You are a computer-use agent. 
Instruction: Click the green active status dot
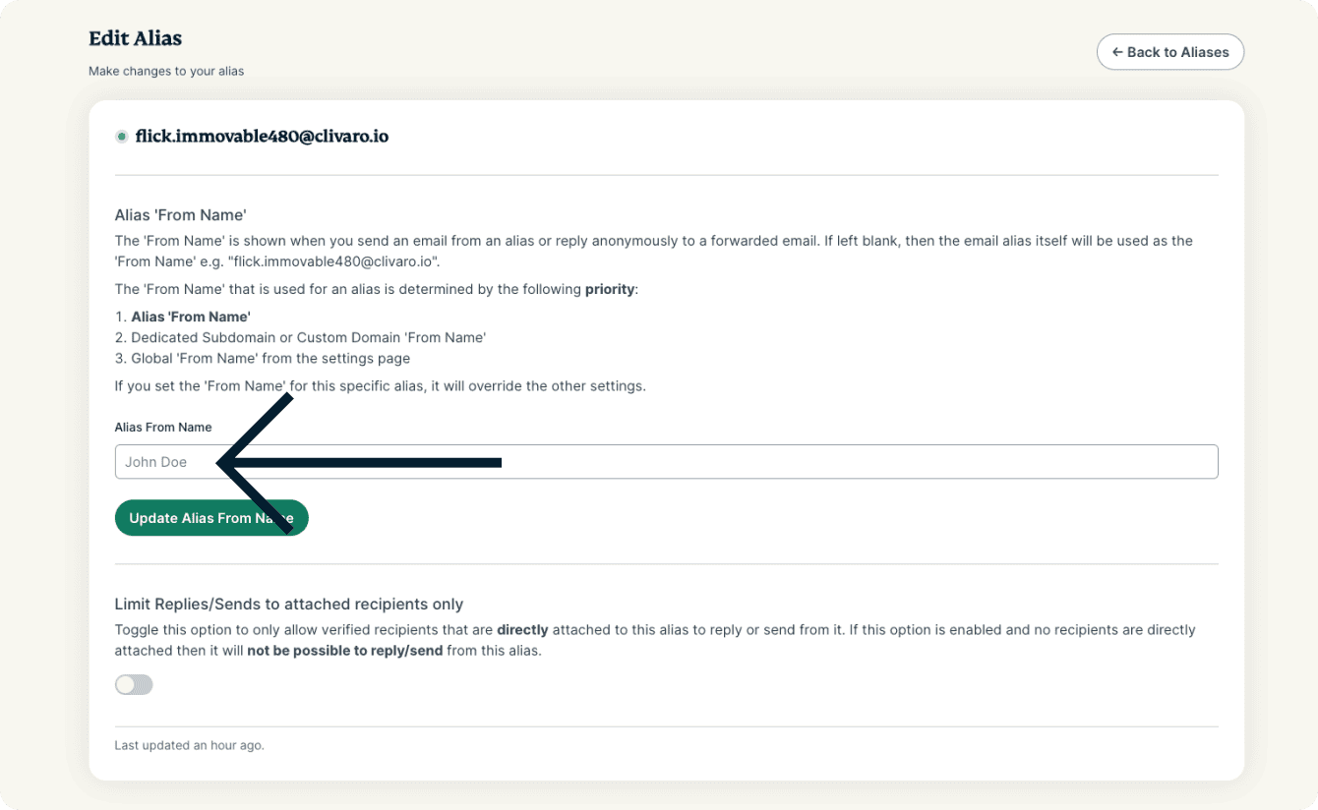click(x=121, y=137)
